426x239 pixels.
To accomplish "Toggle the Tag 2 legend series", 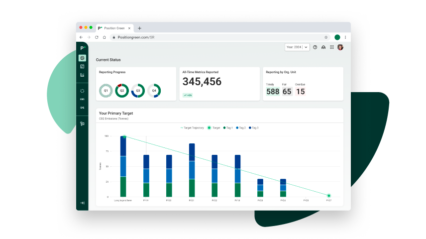I will [x=241, y=128].
